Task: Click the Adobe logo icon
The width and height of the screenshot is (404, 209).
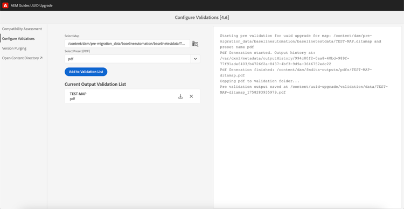Action: point(6,5)
